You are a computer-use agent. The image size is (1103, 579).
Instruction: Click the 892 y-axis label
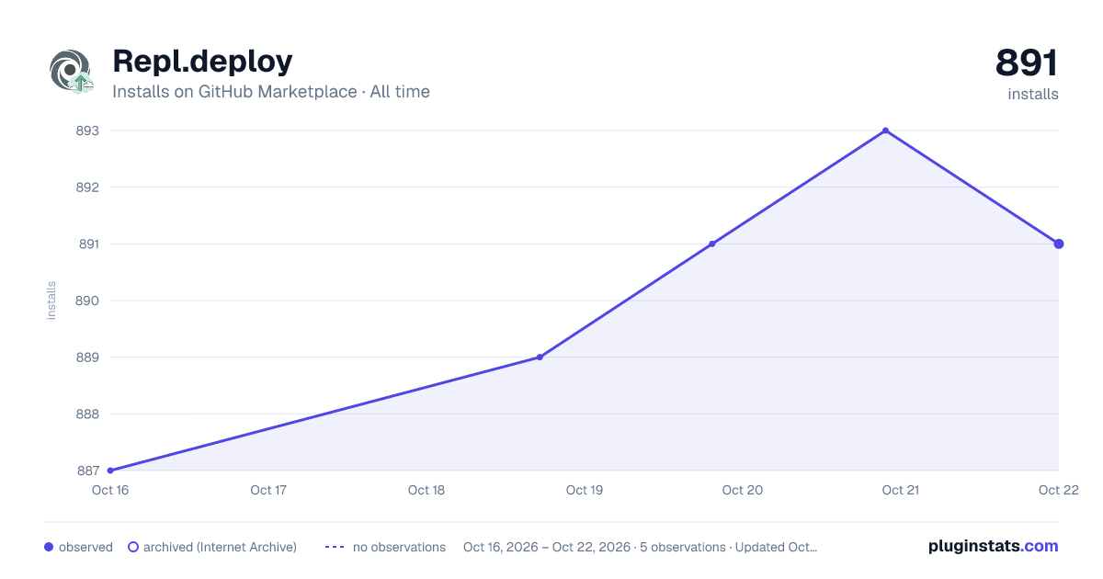[87, 187]
